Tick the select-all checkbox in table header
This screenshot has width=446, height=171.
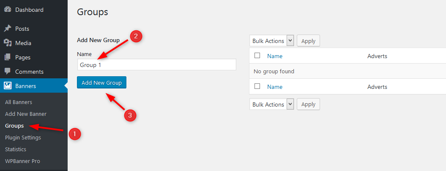point(257,56)
